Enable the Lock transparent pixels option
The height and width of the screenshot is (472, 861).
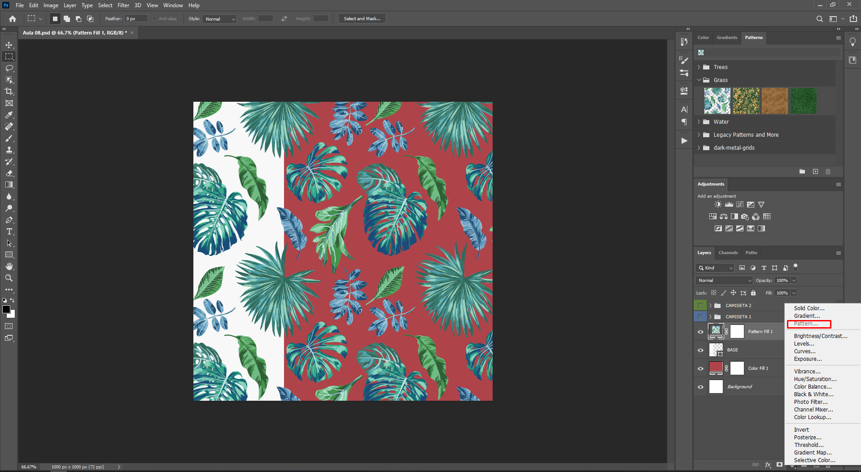pos(714,292)
